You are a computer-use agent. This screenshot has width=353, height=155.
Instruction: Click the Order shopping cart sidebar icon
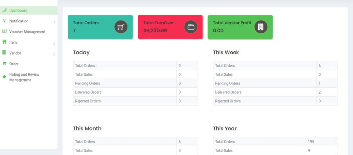click(x=4, y=64)
